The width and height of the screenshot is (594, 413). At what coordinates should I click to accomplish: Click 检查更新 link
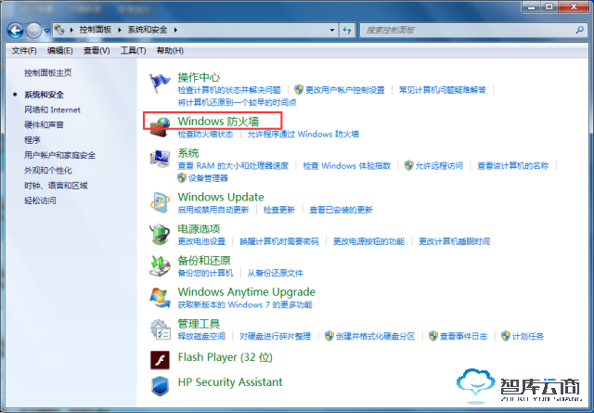[x=279, y=210]
